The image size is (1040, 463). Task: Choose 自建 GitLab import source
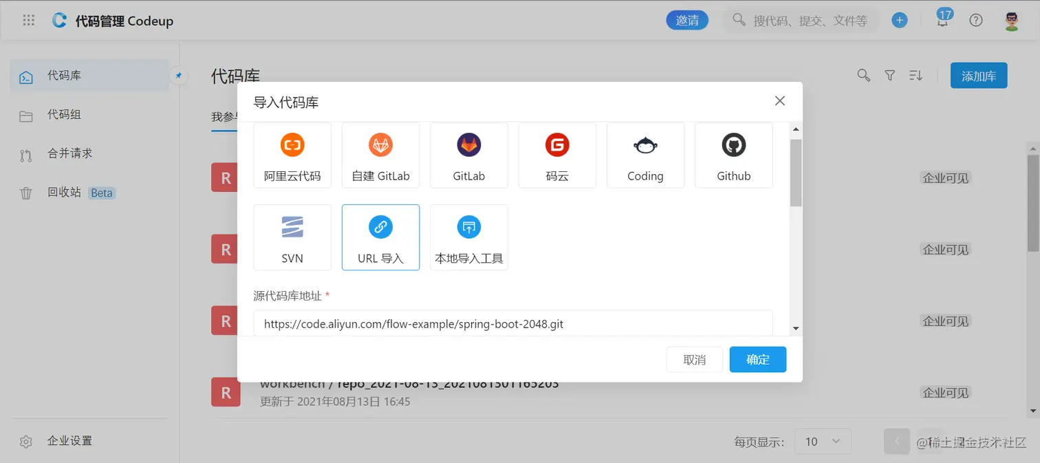click(380, 155)
